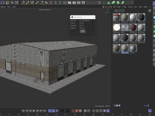Select the white_plastic material sphere
The height and width of the screenshot is (116, 155).
[x=133, y=17]
